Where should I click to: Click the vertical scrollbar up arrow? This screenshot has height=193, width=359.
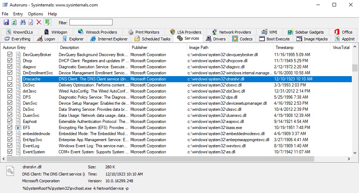click(x=355, y=47)
